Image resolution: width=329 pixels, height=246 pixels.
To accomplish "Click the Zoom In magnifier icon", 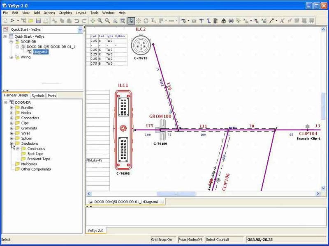I will [x=100, y=20].
